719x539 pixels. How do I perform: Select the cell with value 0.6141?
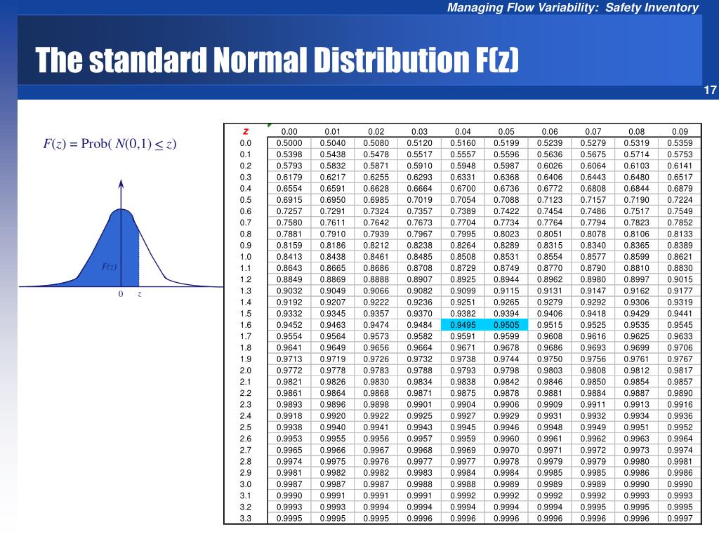tap(680, 166)
